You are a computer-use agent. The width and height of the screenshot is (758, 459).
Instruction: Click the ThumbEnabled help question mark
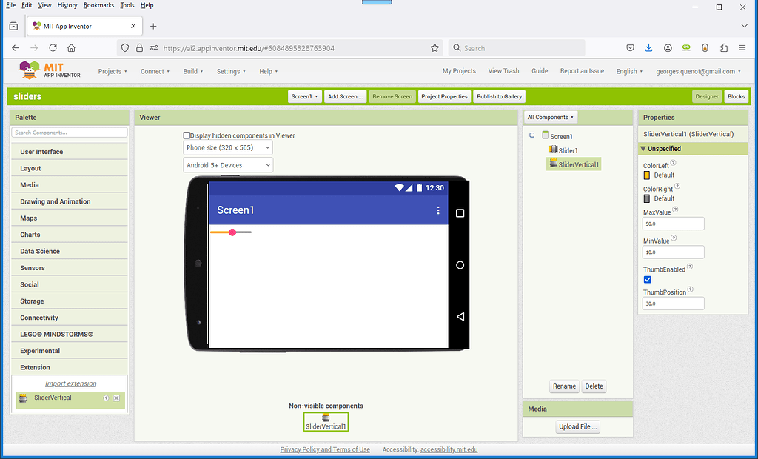[689, 266]
